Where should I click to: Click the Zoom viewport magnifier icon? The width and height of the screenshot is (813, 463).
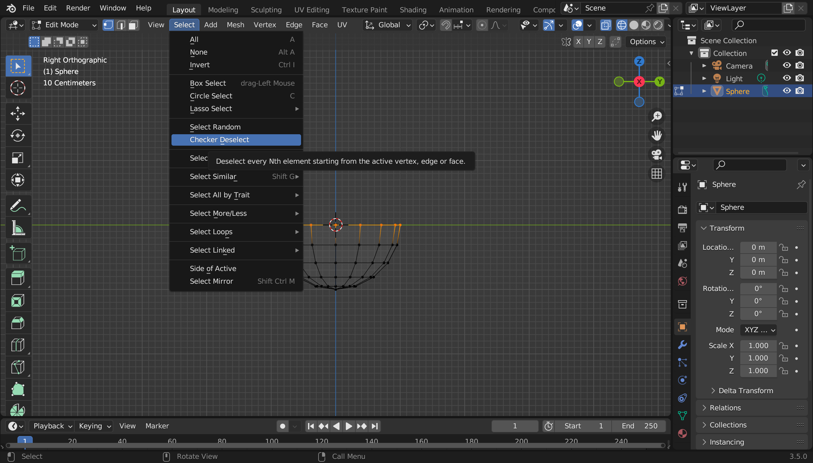(x=656, y=116)
